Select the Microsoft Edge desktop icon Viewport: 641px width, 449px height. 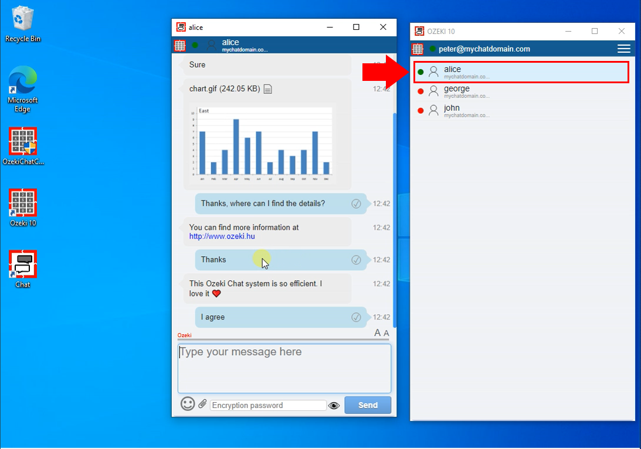coord(22,81)
